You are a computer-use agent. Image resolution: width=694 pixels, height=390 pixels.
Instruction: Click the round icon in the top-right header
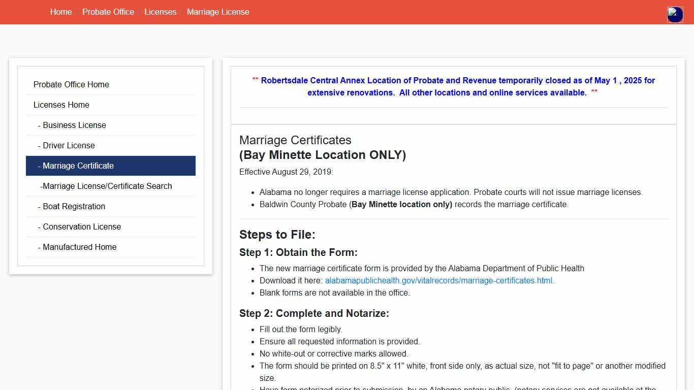pos(675,15)
